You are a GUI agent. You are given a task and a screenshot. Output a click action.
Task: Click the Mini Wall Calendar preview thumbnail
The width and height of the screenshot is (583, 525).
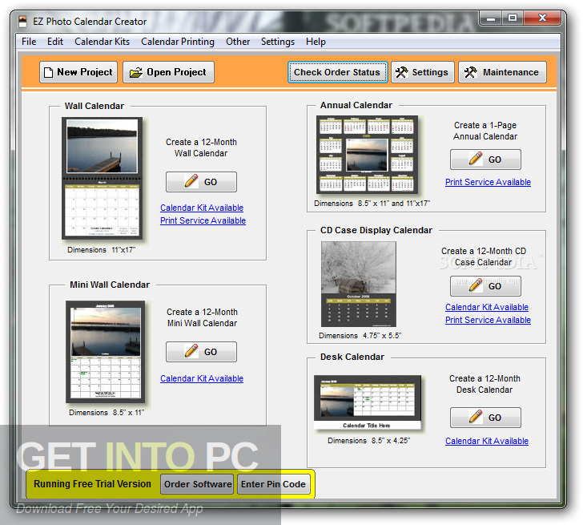pos(106,352)
